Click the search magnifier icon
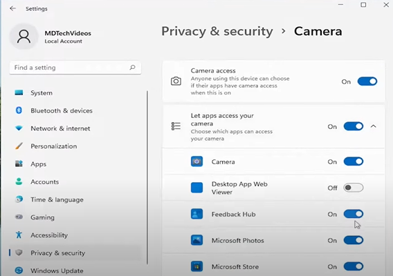The width and height of the screenshot is (393, 276). coord(132,67)
